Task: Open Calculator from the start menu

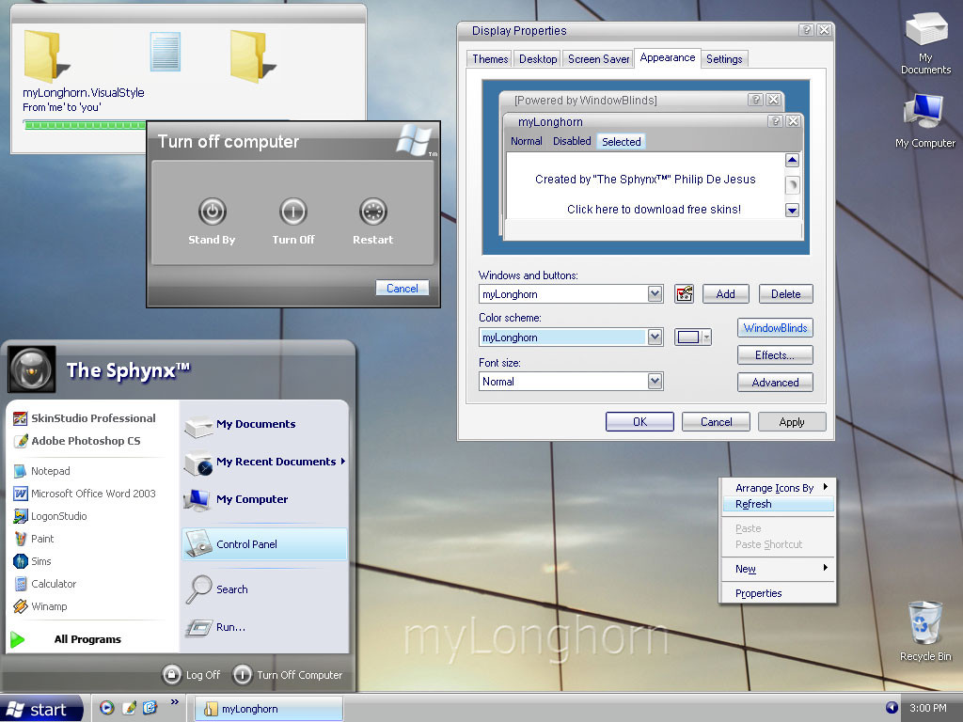Action: tap(45, 584)
